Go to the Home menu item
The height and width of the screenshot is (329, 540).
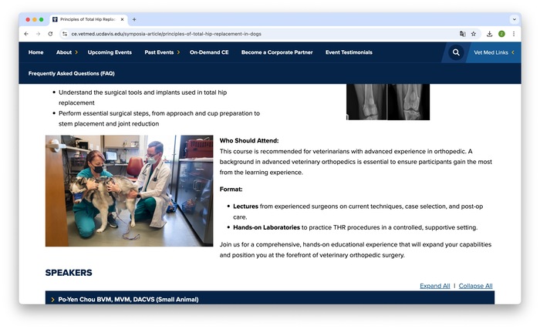click(x=35, y=52)
